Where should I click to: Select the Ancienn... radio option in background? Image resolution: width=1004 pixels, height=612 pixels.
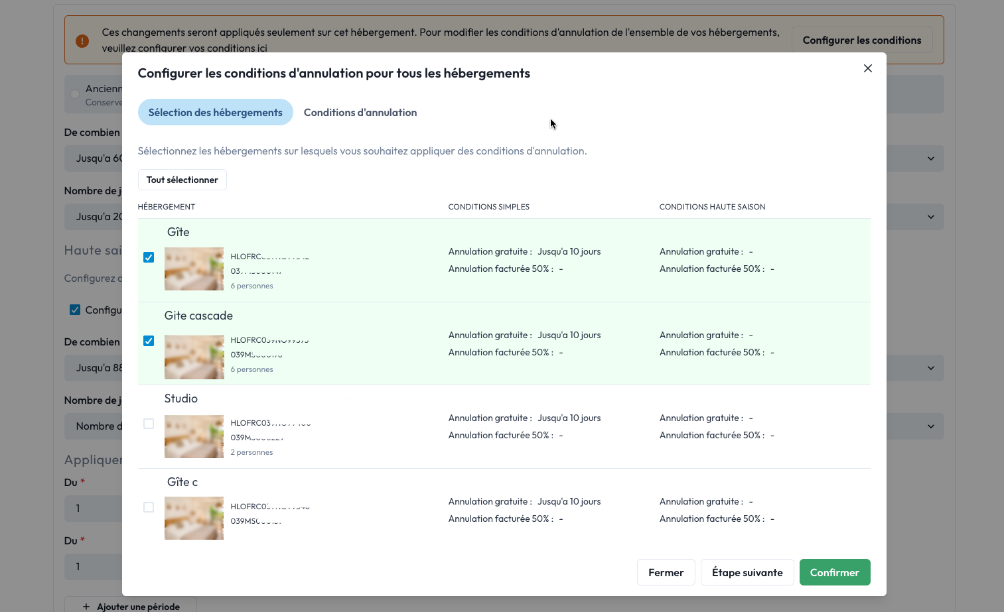point(75,94)
